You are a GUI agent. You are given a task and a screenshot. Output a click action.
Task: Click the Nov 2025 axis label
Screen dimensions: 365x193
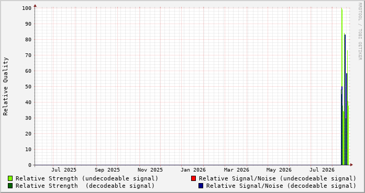[x=150, y=170]
